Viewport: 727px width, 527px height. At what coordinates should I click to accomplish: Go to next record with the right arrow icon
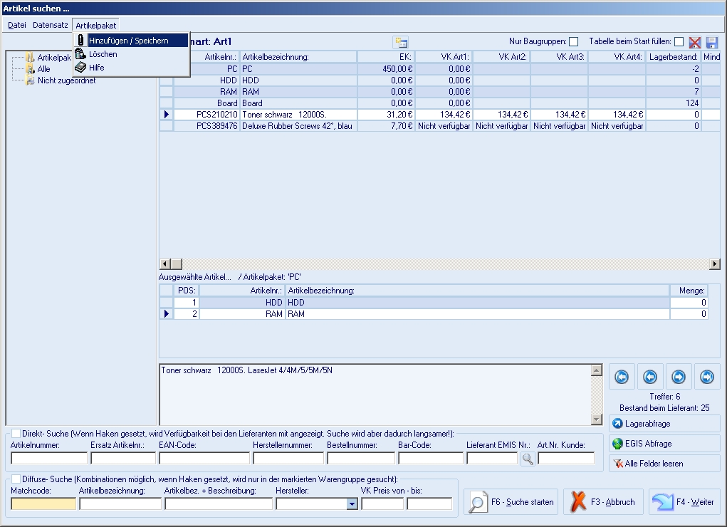click(x=679, y=377)
